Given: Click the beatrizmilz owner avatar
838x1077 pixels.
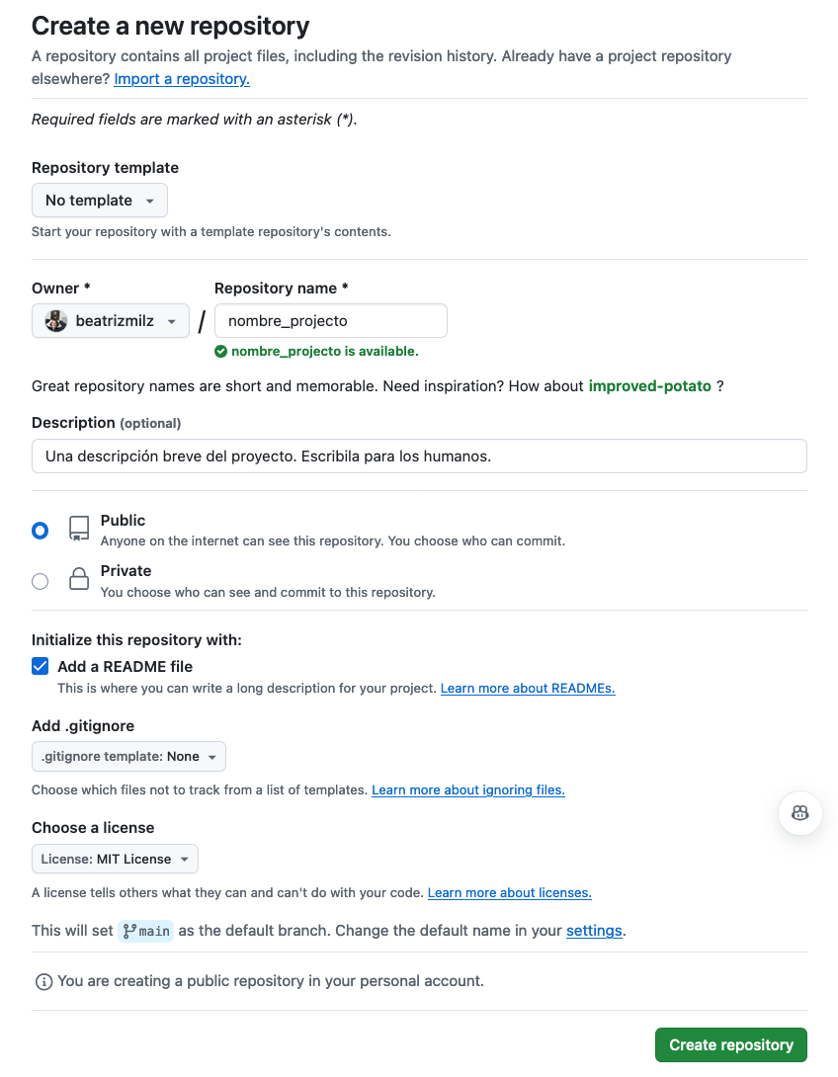Looking at the screenshot, I should coord(56,321).
